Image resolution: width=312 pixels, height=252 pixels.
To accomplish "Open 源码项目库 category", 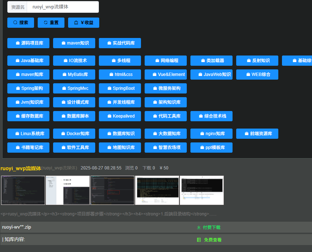I will 28,43.
